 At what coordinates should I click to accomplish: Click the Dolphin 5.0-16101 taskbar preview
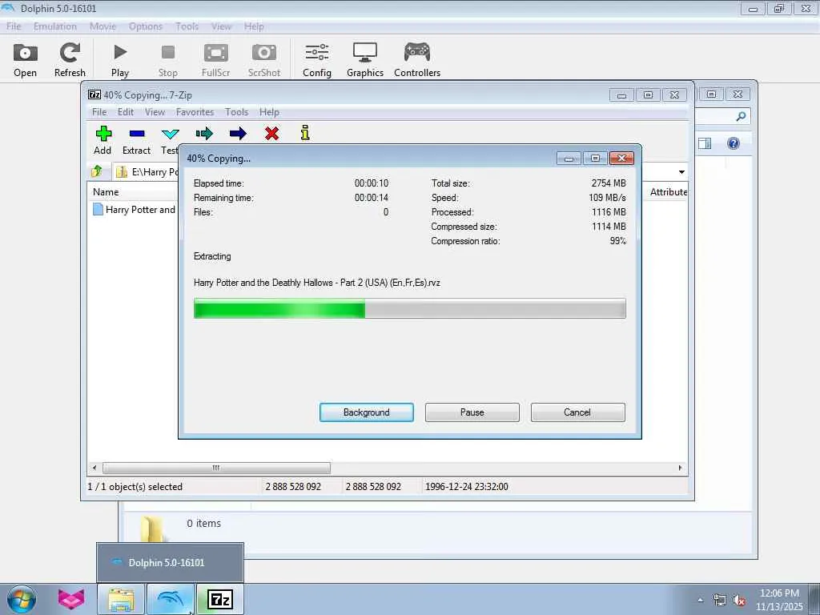(170, 563)
